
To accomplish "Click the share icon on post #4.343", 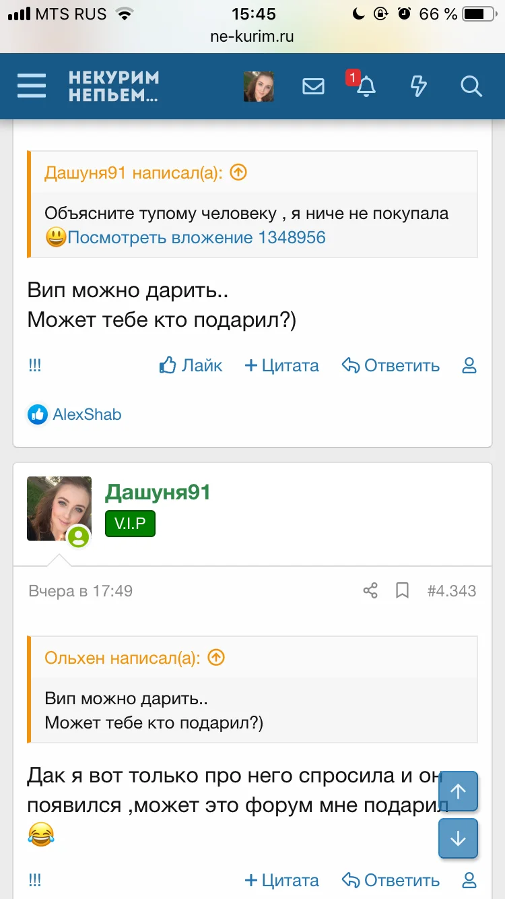I will (x=370, y=591).
